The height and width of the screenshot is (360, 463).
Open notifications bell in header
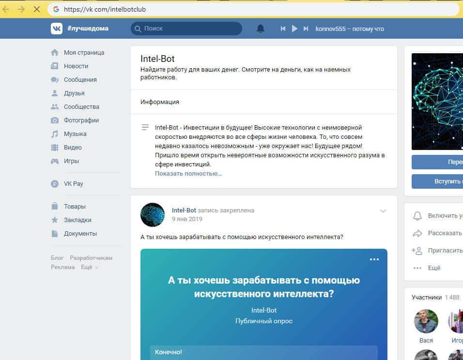pos(261,29)
